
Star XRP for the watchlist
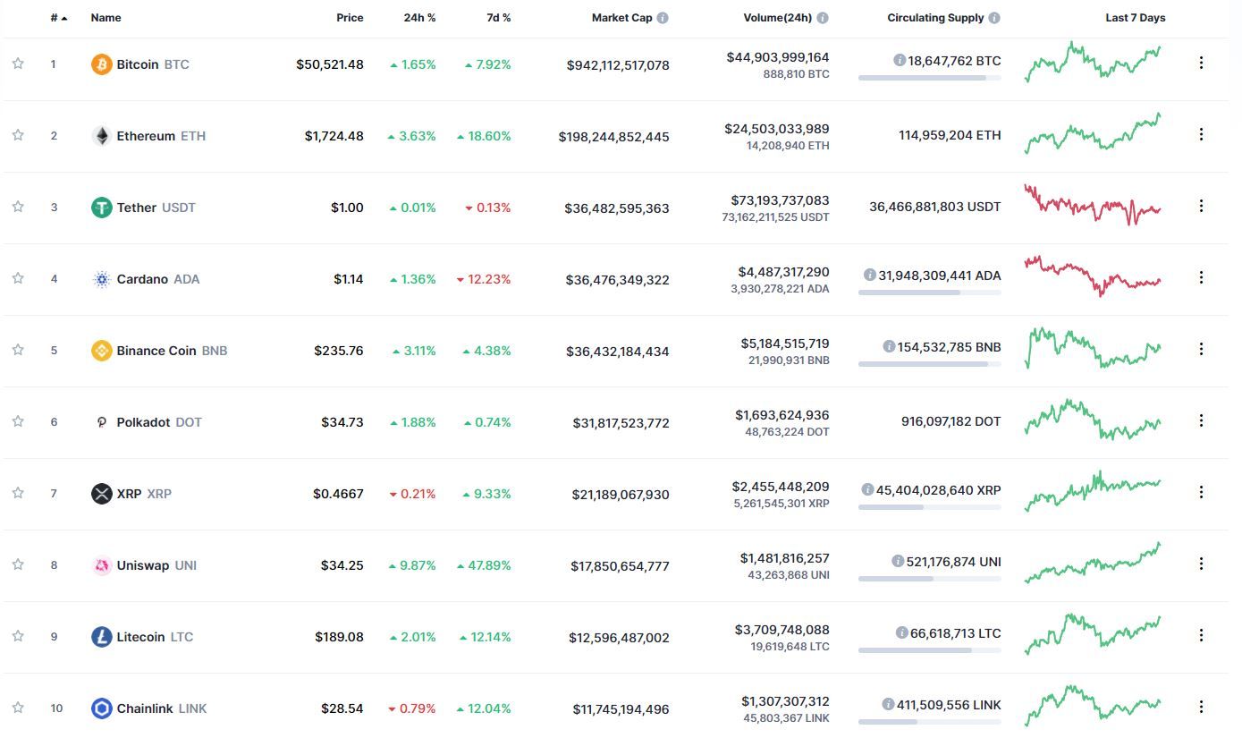[x=18, y=493]
